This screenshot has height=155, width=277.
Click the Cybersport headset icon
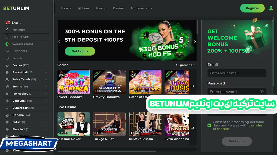coord(7,108)
